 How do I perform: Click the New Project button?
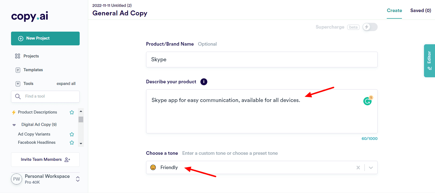click(x=45, y=38)
